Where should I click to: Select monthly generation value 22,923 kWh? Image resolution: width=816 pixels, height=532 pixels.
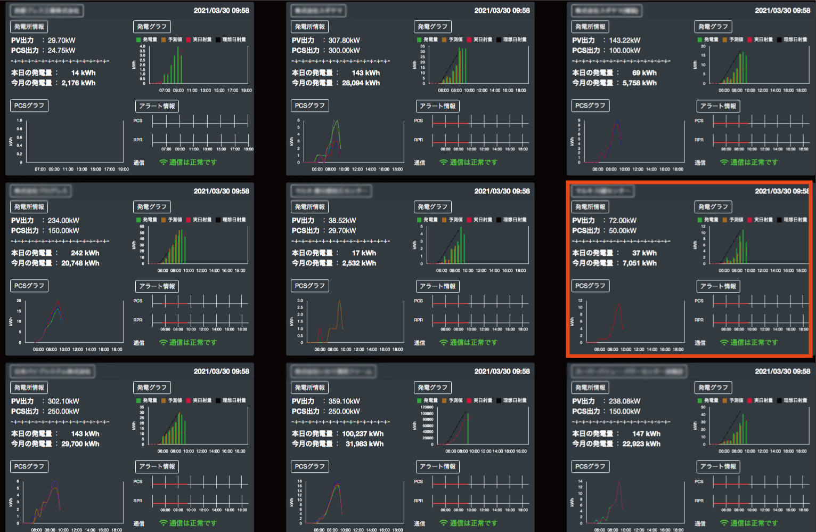tap(641, 444)
